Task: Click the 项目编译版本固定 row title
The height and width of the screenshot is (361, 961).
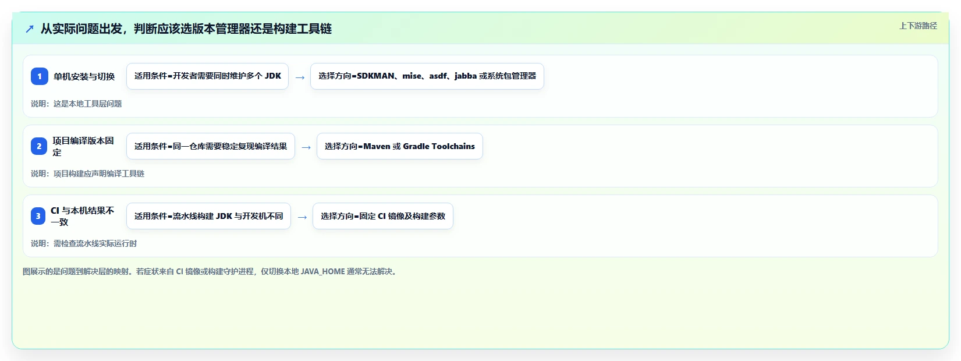Action: pyautogui.click(x=83, y=146)
